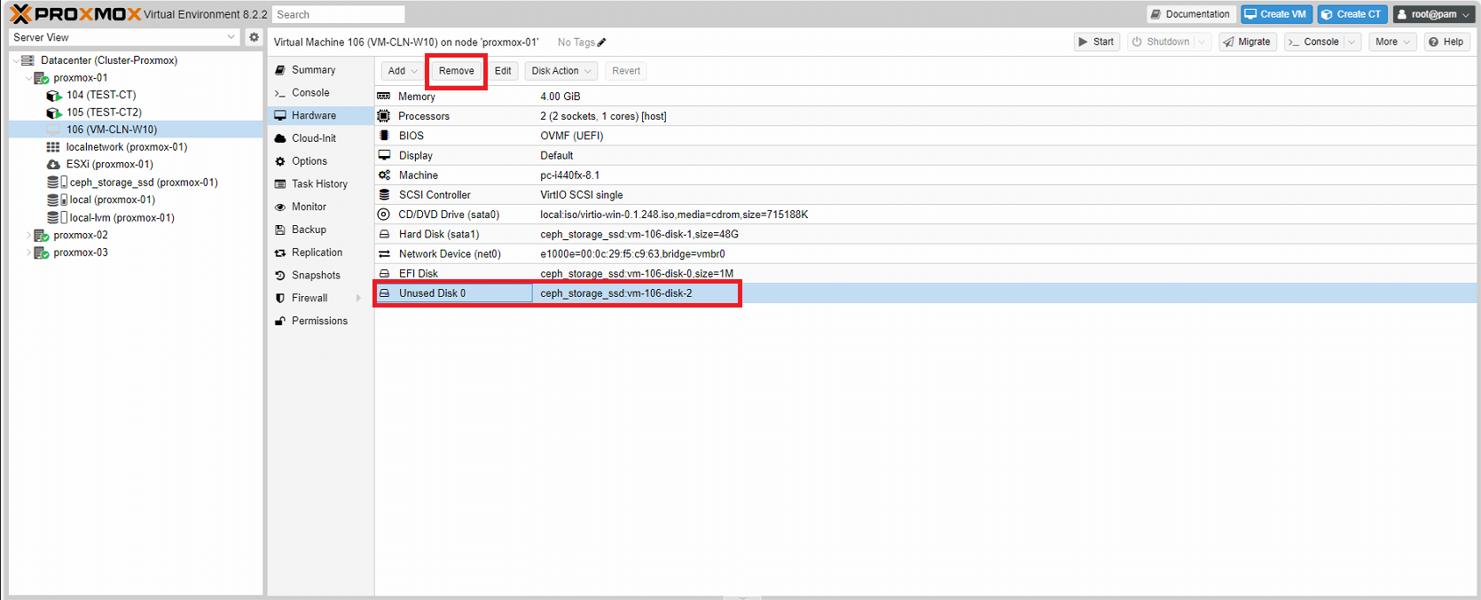Image resolution: width=1481 pixels, height=600 pixels.
Task: Click the 104 (TEST-CT) container icon
Action: pyautogui.click(x=53, y=95)
